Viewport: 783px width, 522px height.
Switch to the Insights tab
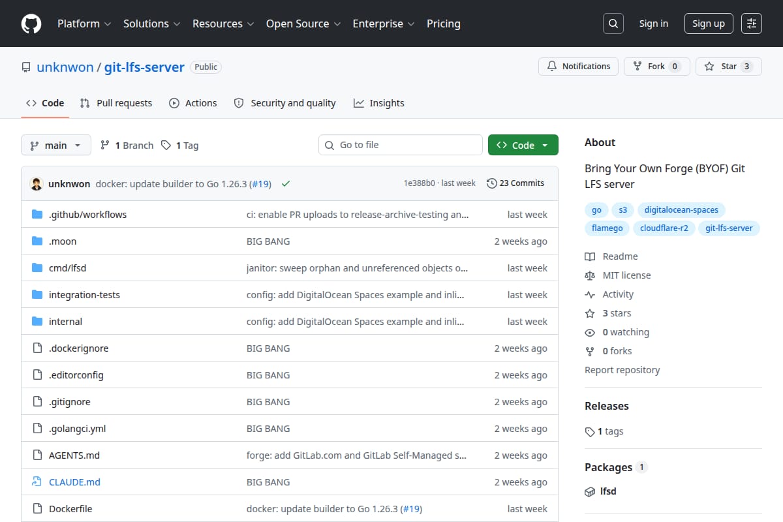(x=379, y=103)
